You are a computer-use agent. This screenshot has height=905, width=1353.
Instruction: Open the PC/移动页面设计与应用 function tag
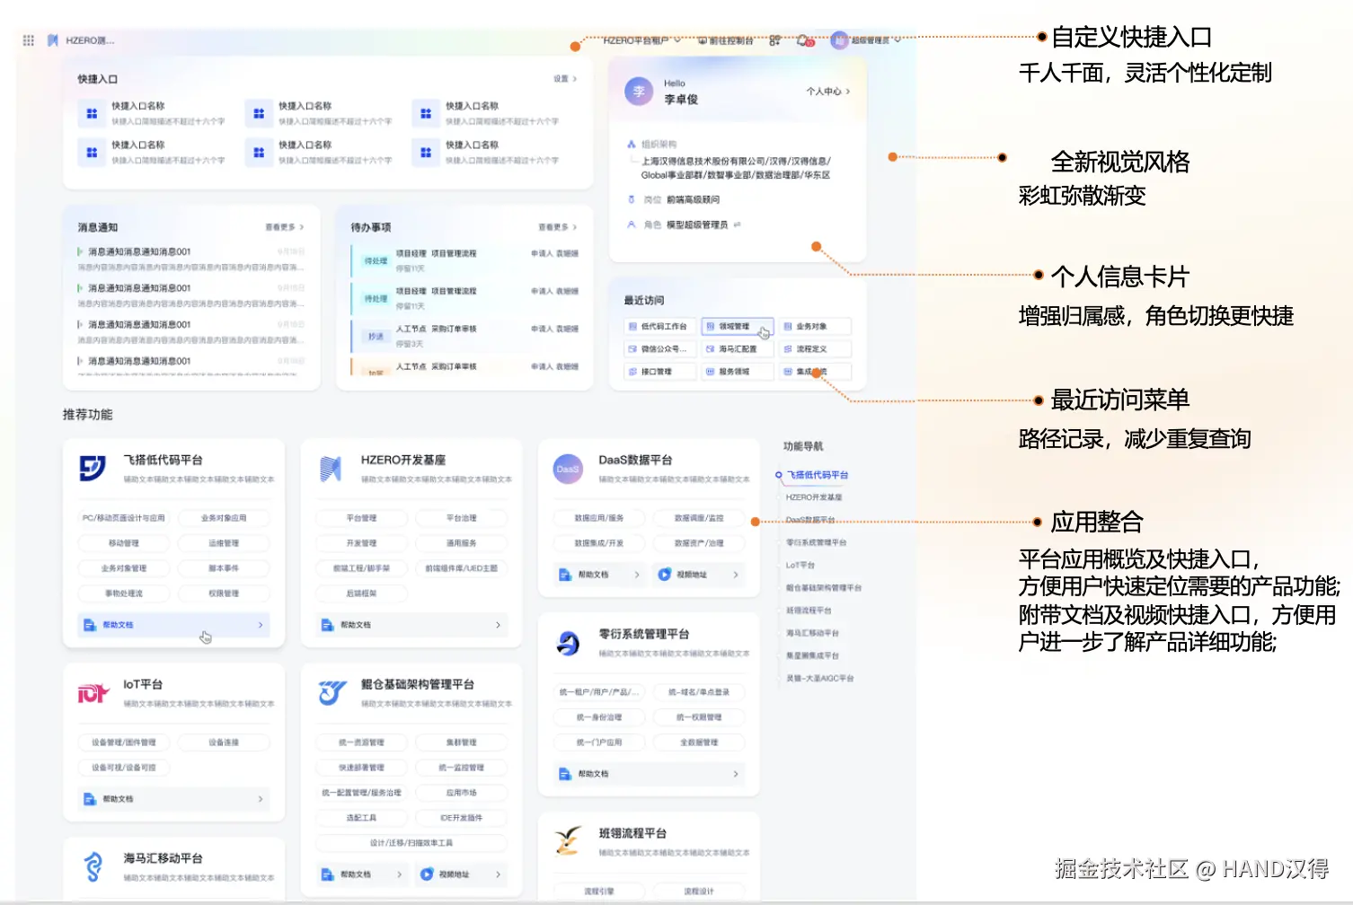(124, 518)
